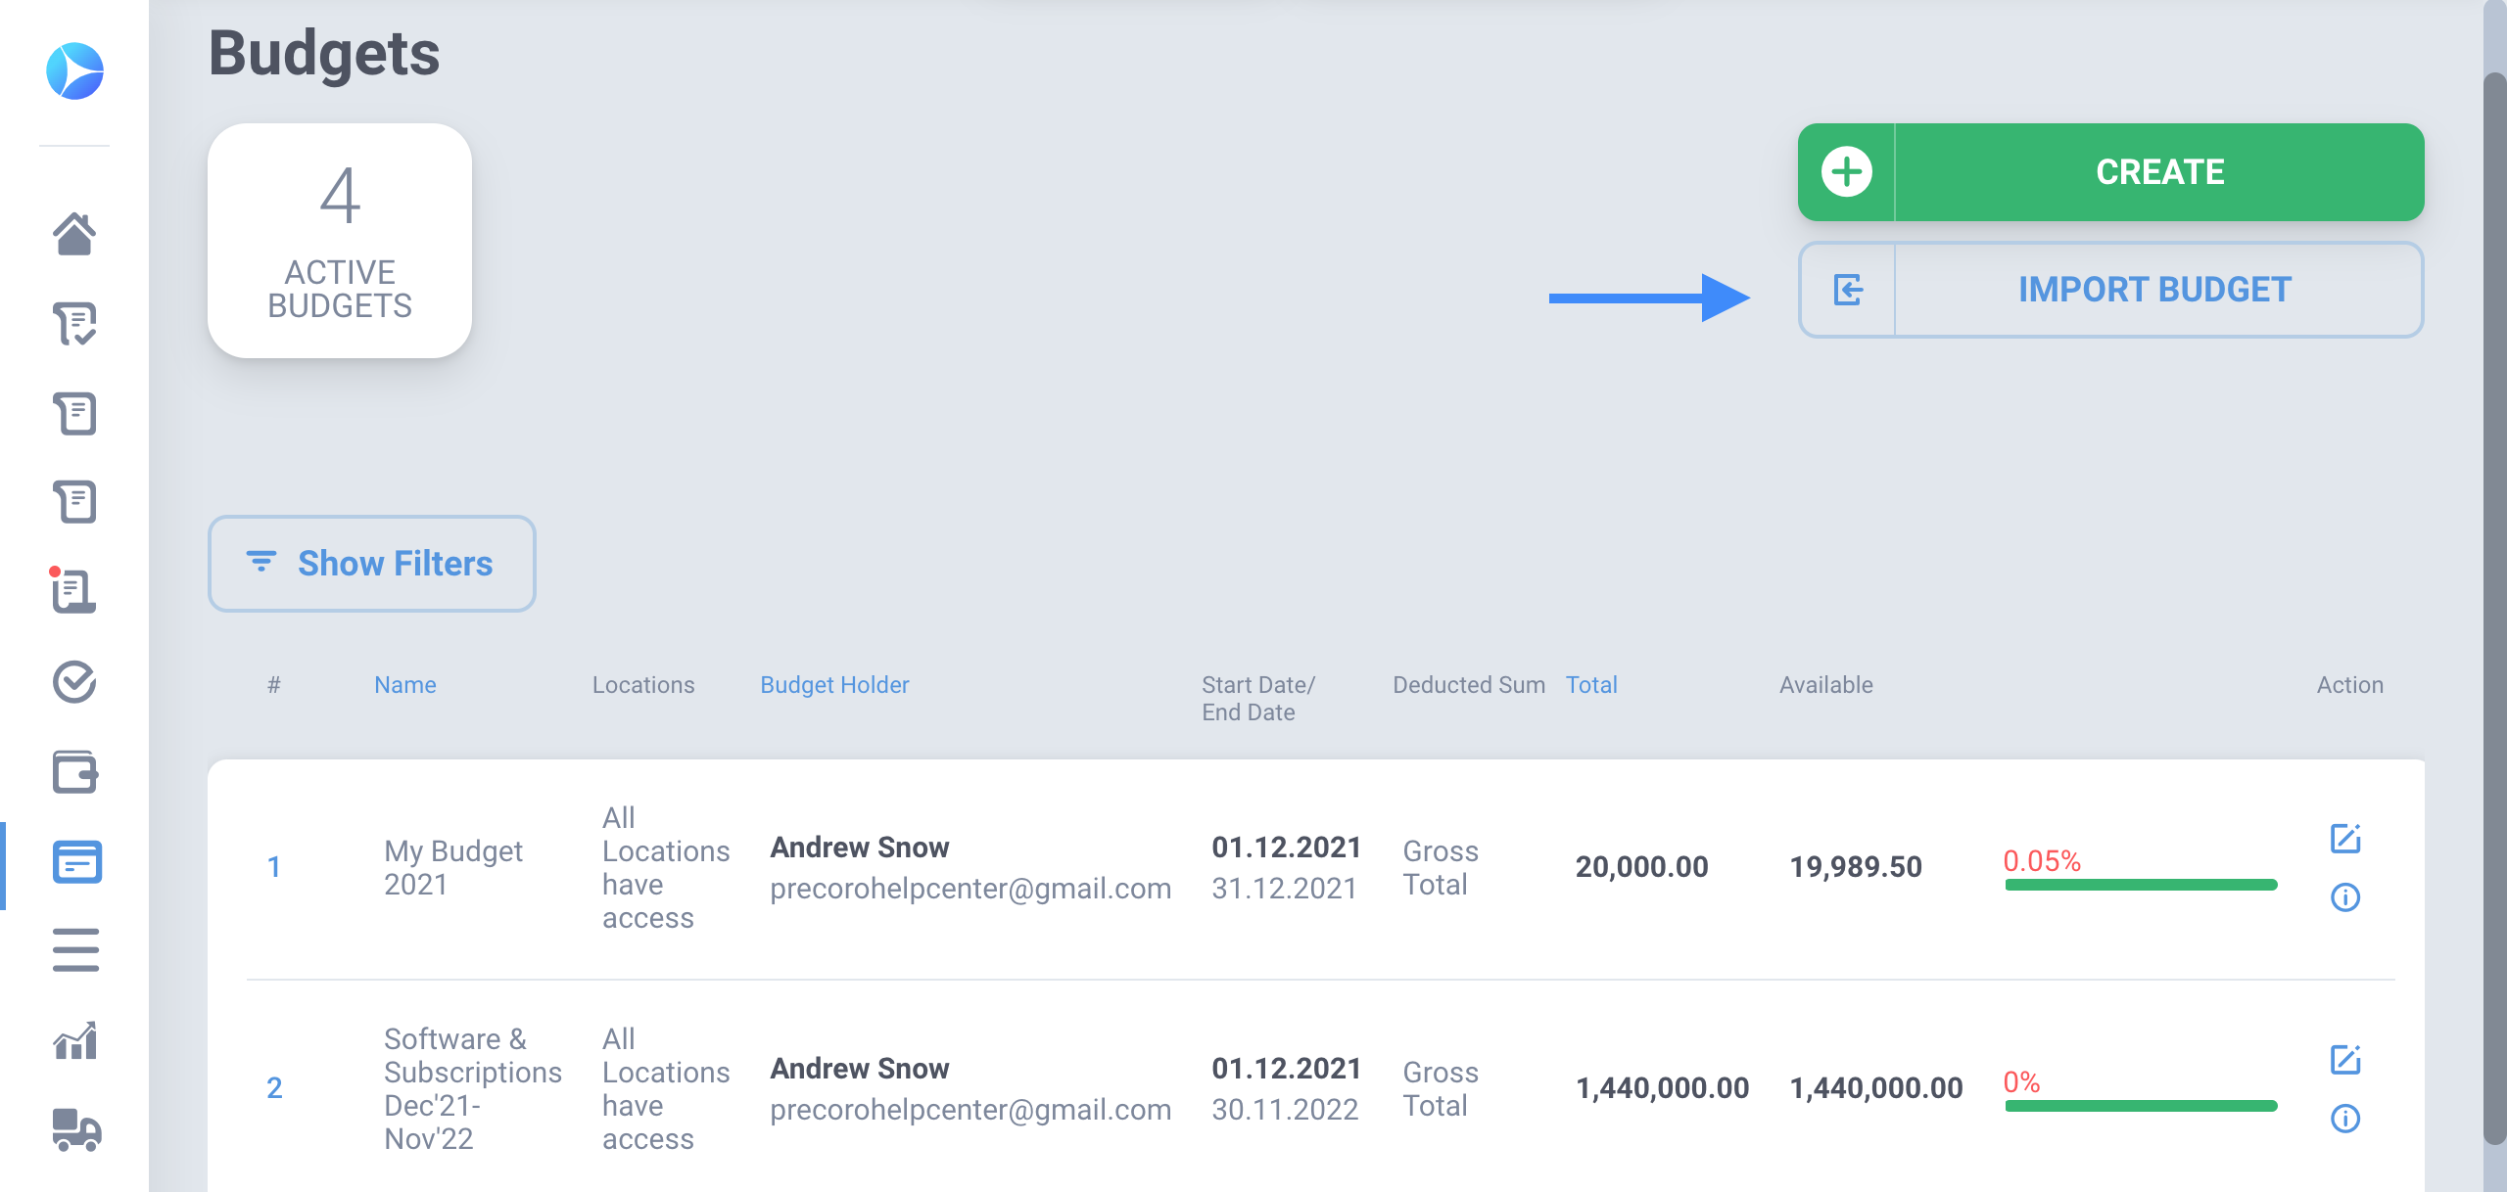2507x1192 pixels.
Task: Click the Deducted Sum column header
Action: coord(1469,685)
